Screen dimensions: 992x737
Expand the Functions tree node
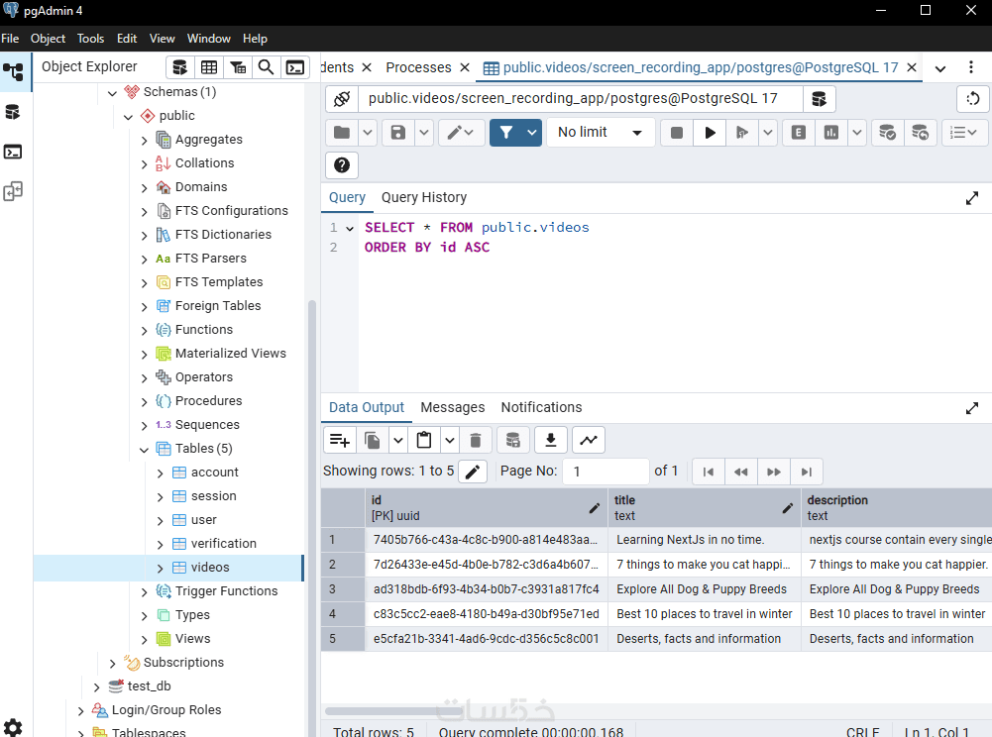[145, 330]
